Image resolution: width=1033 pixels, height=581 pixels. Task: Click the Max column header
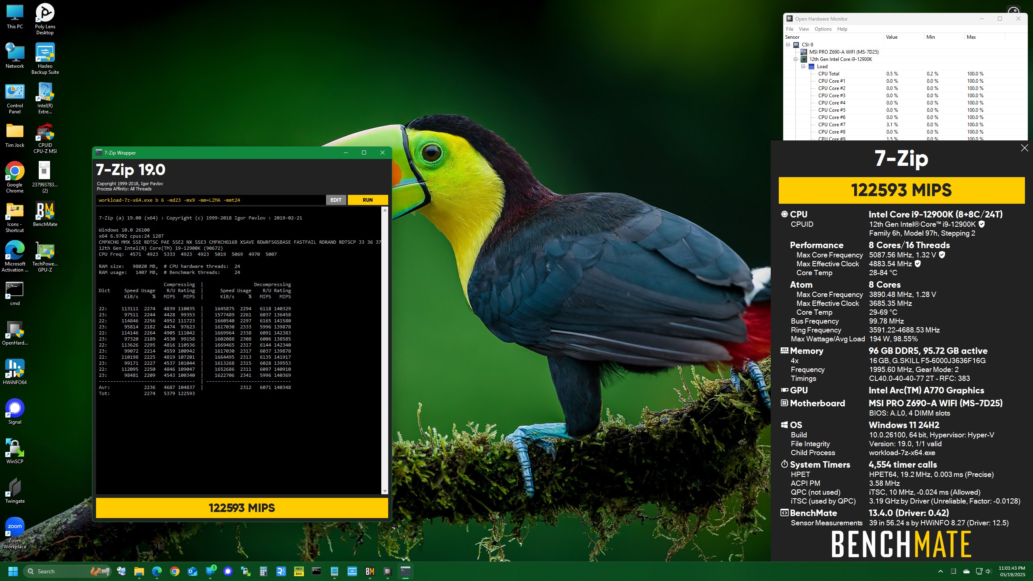pyautogui.click(x=984, y=37)
